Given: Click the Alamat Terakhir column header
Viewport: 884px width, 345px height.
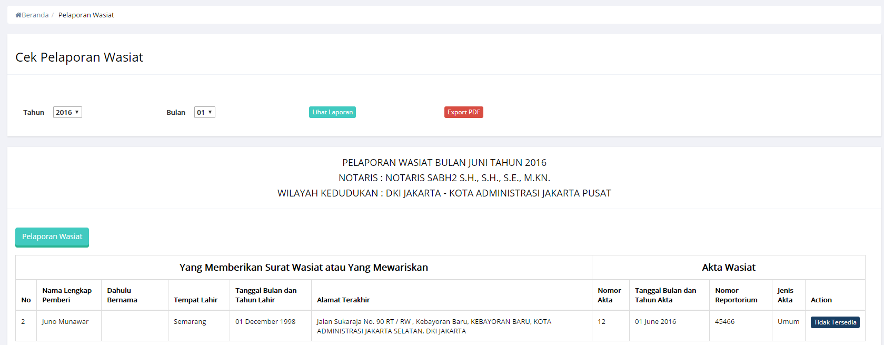Looking at the screenshot, I should (x=343, y=300).
